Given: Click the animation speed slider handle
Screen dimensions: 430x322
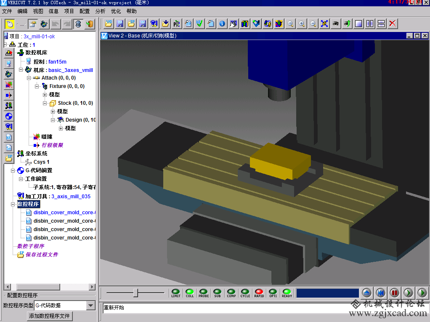Looking at the screenshot, I should 135,293.
